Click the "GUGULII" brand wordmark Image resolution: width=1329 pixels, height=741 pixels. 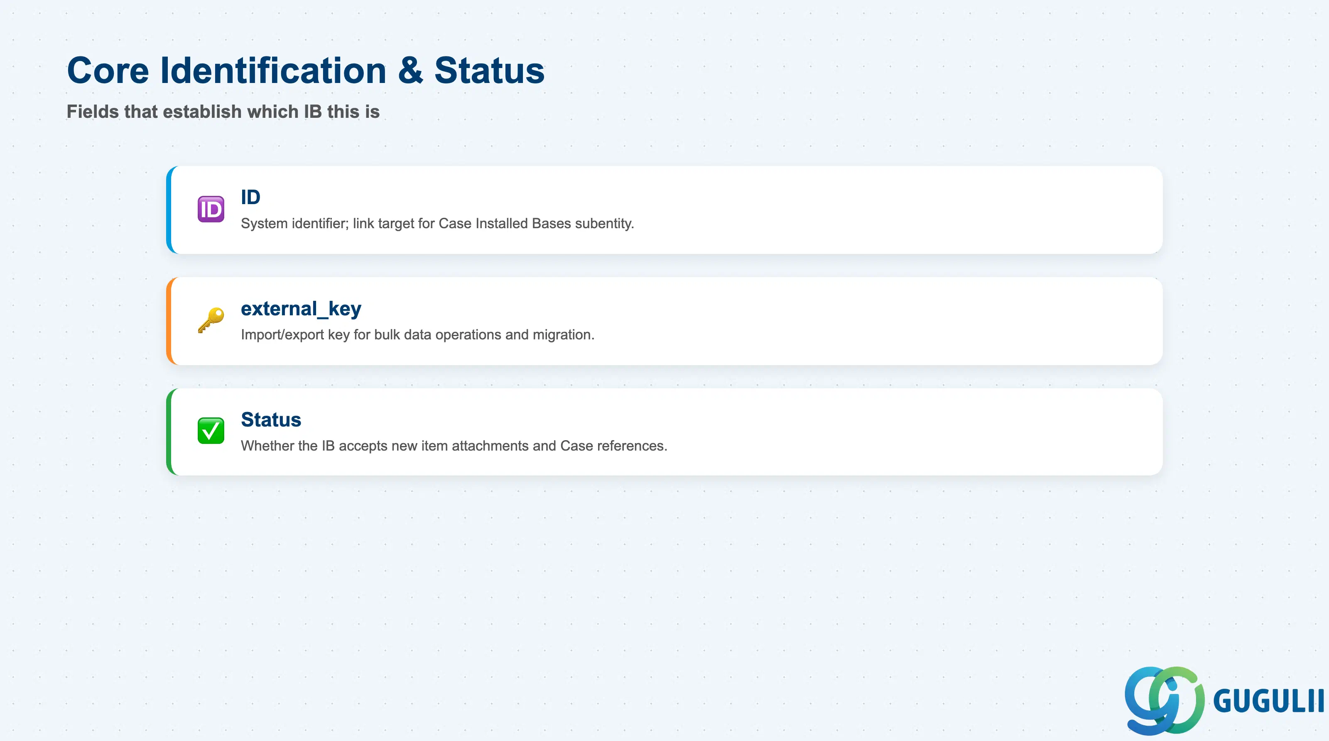pyautogui.click(x=1269, y=701)
